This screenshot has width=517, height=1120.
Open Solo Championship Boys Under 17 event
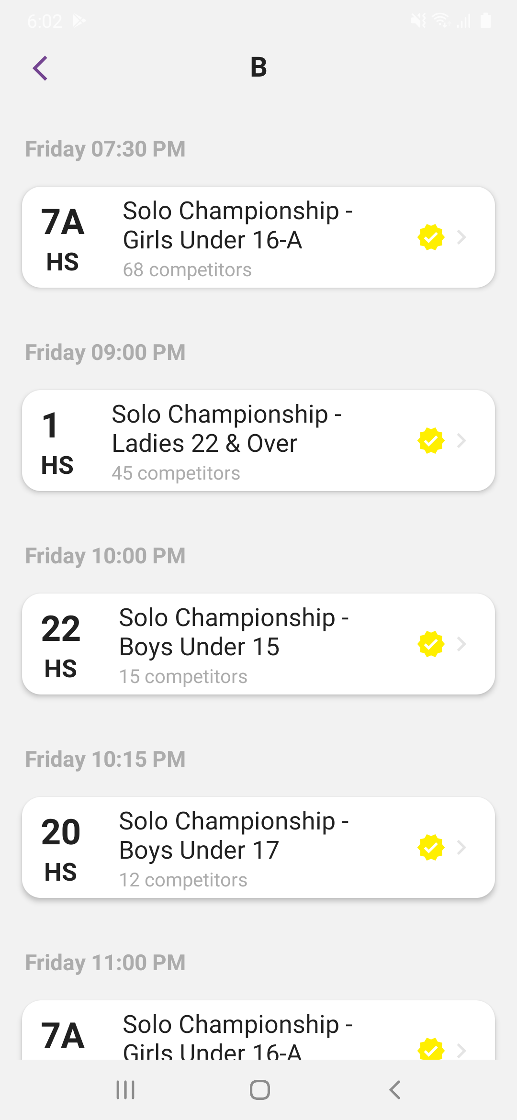tap(234, 835)
